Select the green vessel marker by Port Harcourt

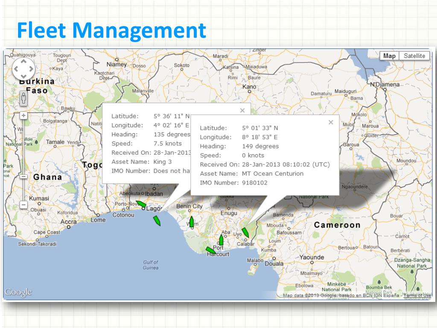click(x=210, y=250)
